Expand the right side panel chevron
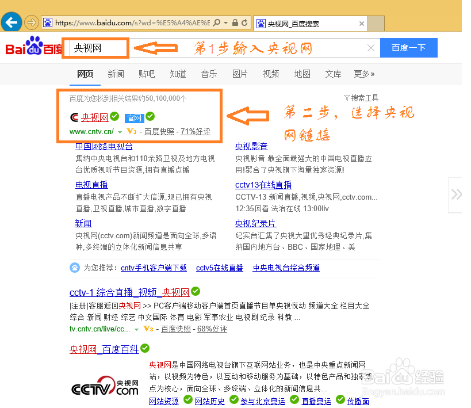This screenshot has width=471, height=408. [455, 195]
